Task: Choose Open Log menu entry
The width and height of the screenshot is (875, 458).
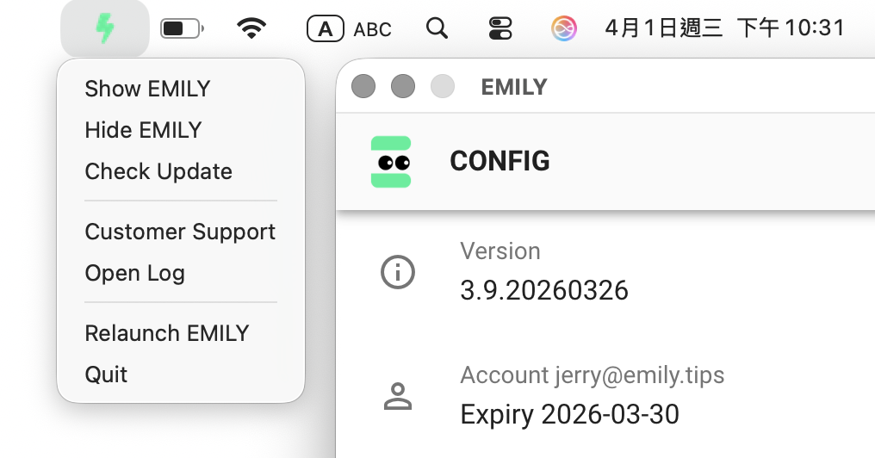Action: coord(135,273)
